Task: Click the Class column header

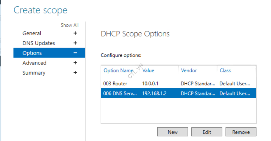Action: (225, 70)
